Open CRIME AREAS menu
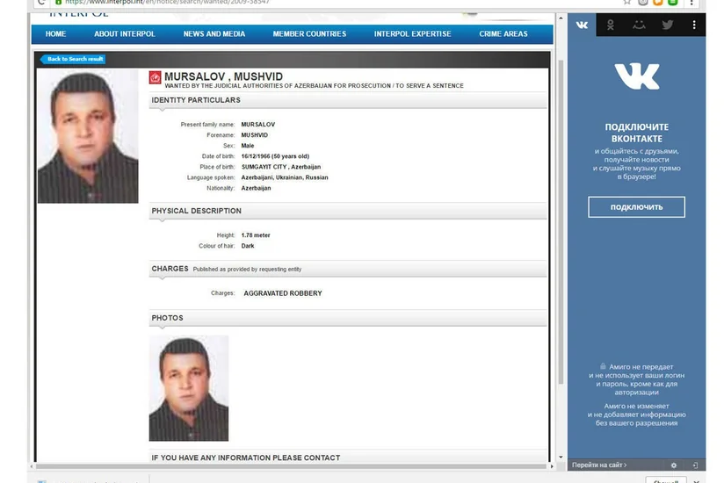Image resolution: width=724 pixels, height=483 pixels. (x=503, y=34)
